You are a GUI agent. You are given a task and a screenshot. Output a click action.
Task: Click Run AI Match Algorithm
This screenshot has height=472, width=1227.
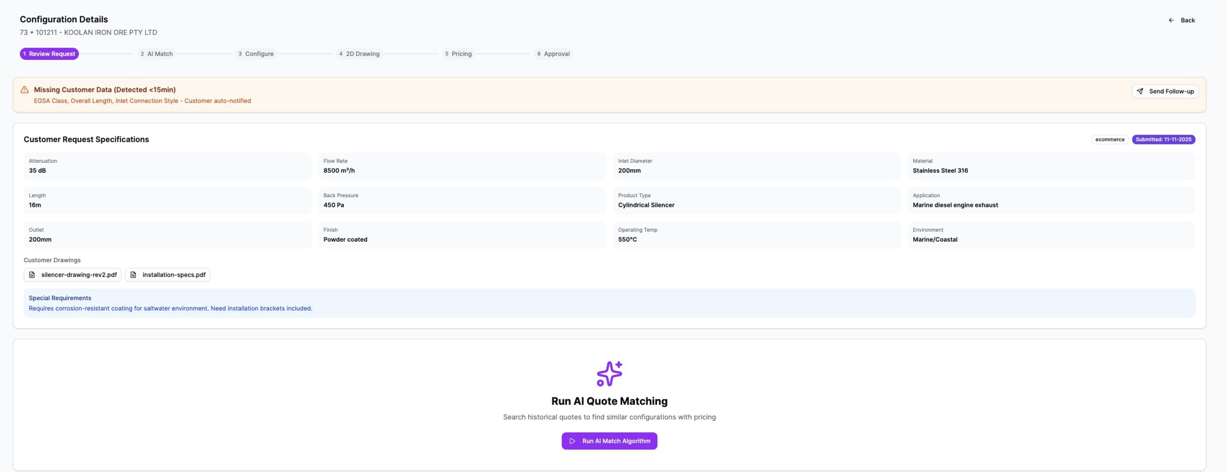pos(609,440)
